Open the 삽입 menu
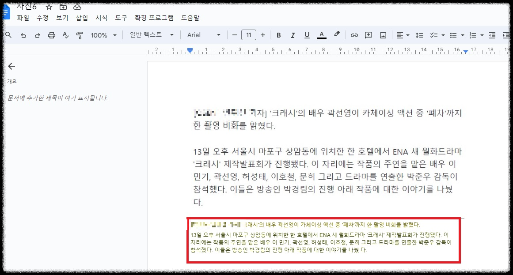 tap(82, 18)
